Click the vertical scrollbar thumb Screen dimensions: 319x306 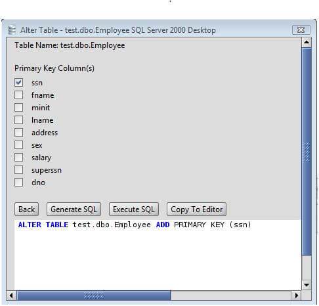click(x=307, y=152)
